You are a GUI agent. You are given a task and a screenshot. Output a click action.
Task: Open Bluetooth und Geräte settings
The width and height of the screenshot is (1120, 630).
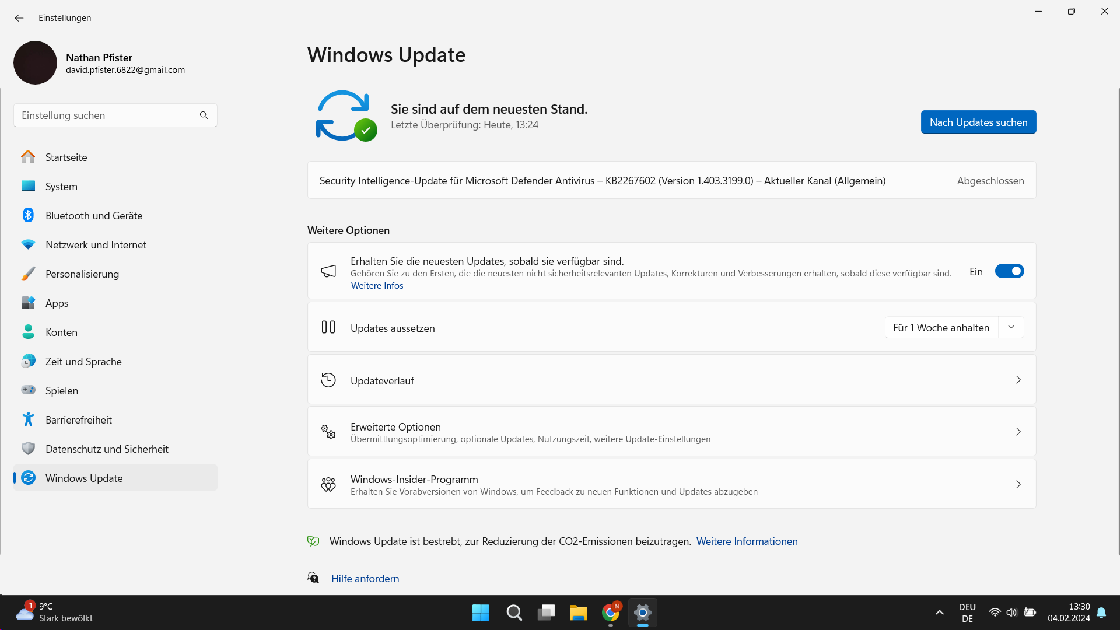[93, 215]
